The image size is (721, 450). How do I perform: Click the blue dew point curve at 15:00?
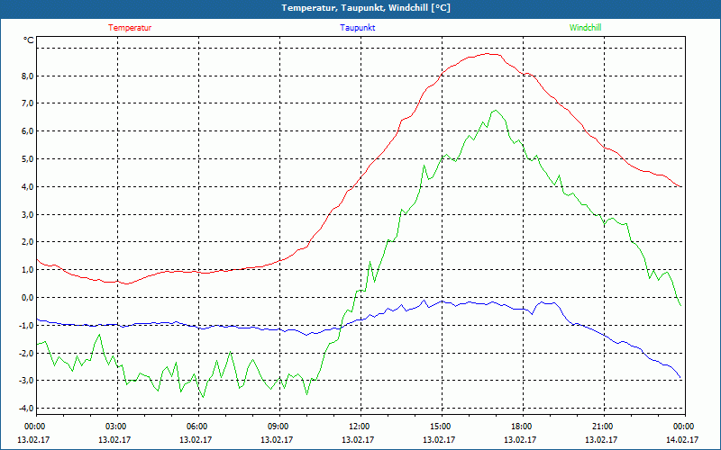[441, 301]
